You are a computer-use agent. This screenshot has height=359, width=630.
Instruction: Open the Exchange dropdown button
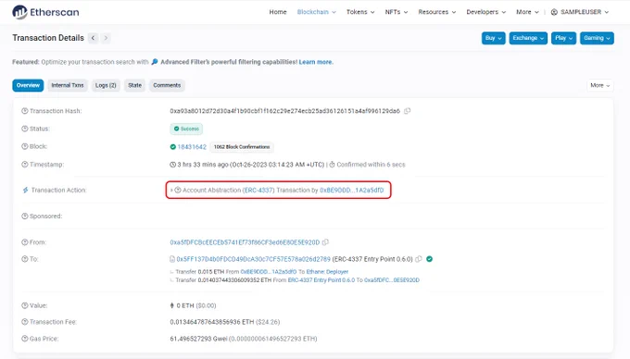pyautogui.click(x=528, y=38)
